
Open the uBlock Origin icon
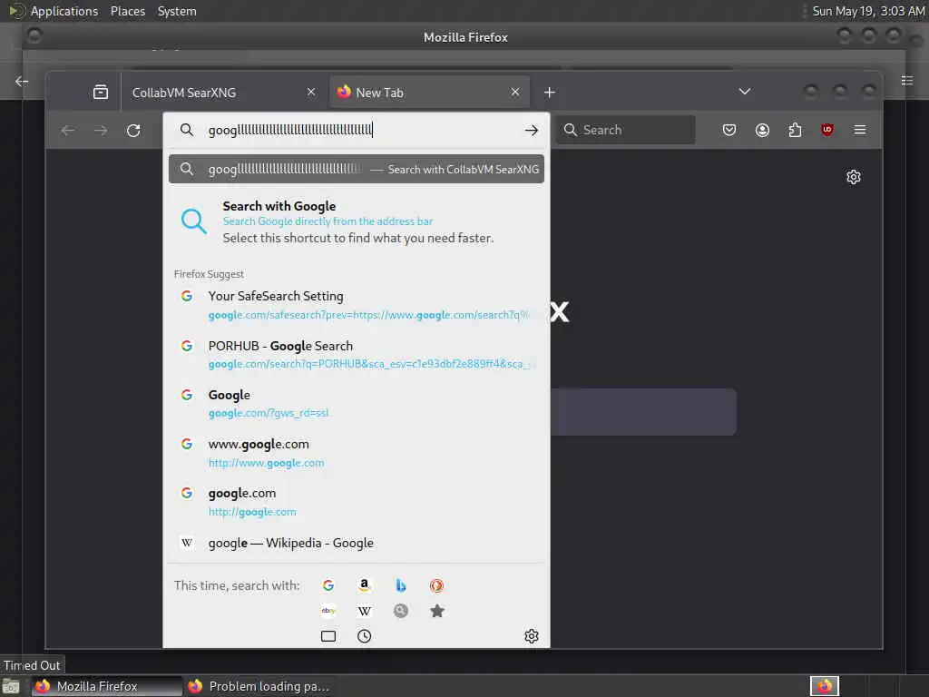(827, 130)
